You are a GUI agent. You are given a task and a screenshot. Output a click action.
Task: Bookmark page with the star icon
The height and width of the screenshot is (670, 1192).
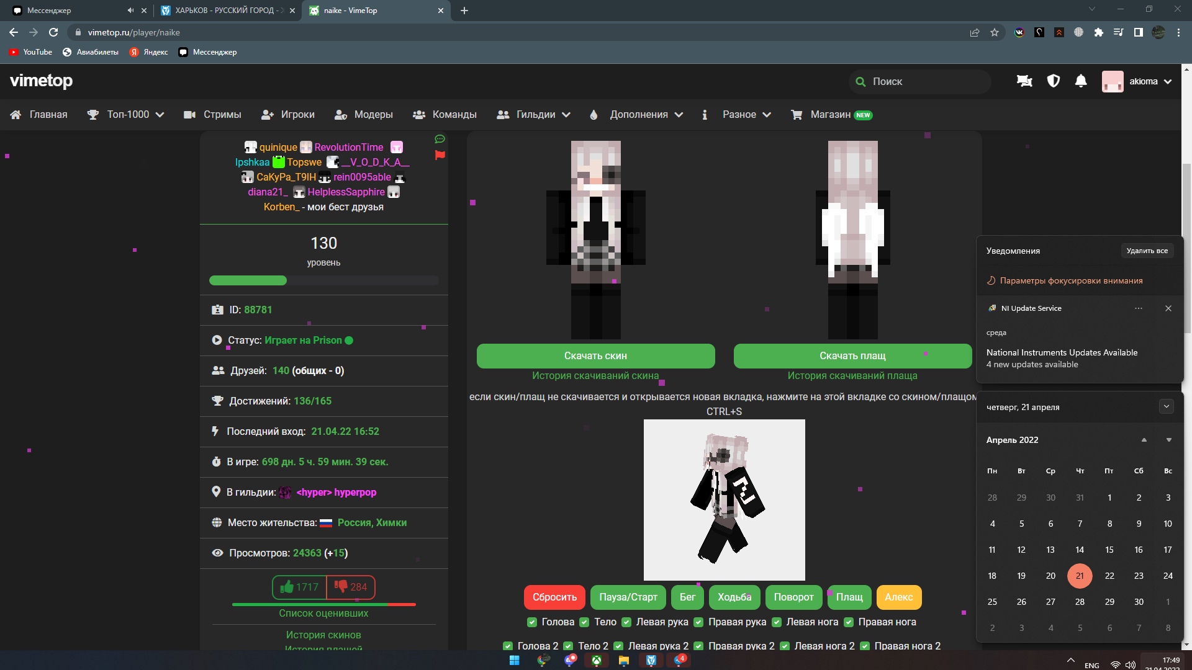[x=995, y=32]
